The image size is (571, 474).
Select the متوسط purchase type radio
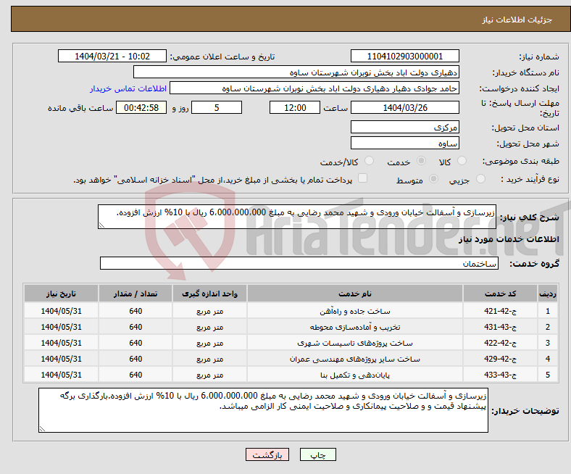(434, 178)
